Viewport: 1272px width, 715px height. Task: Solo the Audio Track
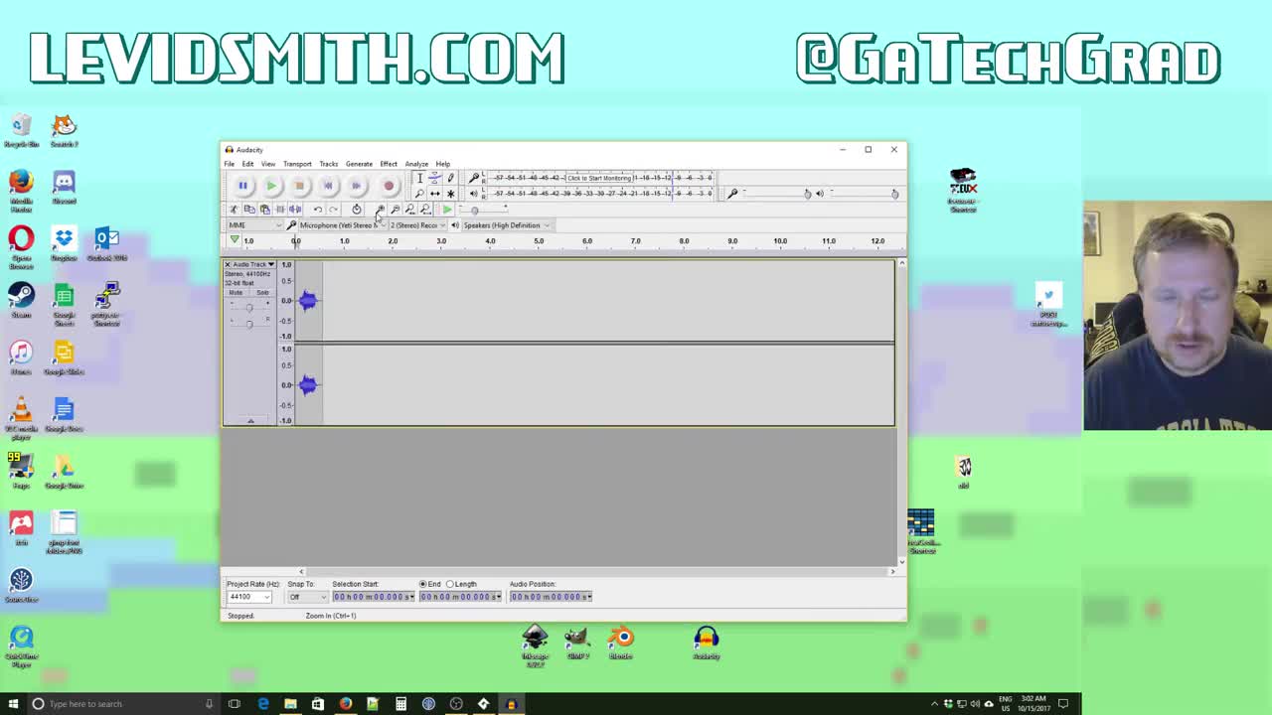coord(261,293)
